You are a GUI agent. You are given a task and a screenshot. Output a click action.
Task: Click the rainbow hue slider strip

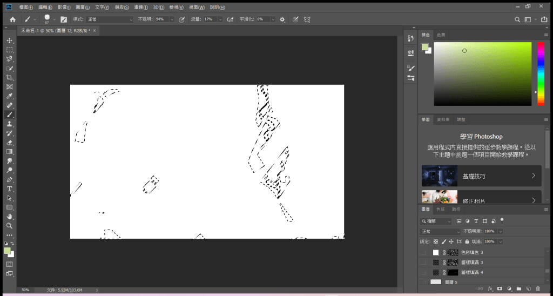click(541, 73)
